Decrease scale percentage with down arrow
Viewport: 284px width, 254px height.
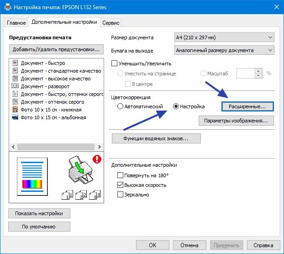click(258, 76)
